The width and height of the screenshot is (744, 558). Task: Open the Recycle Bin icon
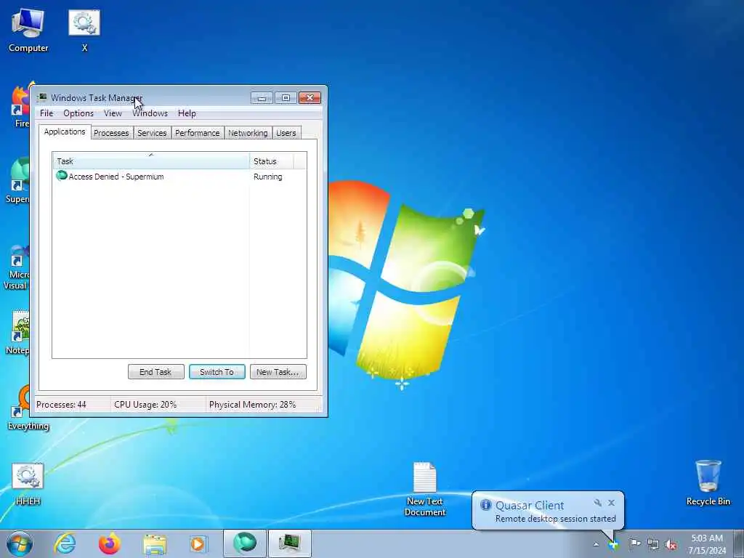[x=708, y=482]
